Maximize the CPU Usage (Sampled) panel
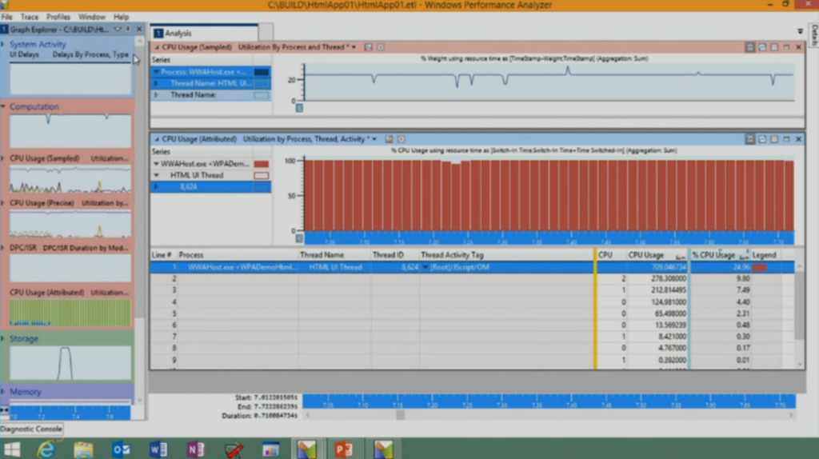Viewport: 819px width, 459px height. (x=786, y=47)
